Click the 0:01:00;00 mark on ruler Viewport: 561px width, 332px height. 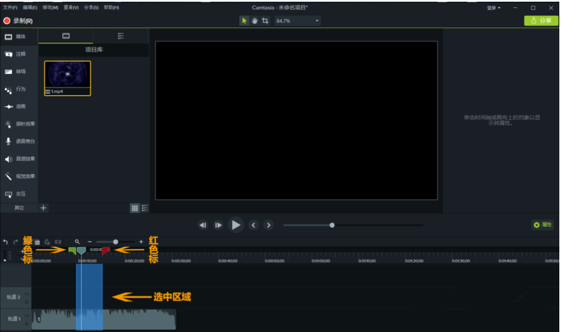point(321,261)
